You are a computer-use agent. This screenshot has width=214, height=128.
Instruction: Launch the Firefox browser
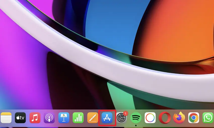(179, 117)
